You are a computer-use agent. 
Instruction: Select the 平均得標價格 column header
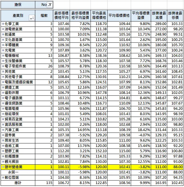(119, 16)
